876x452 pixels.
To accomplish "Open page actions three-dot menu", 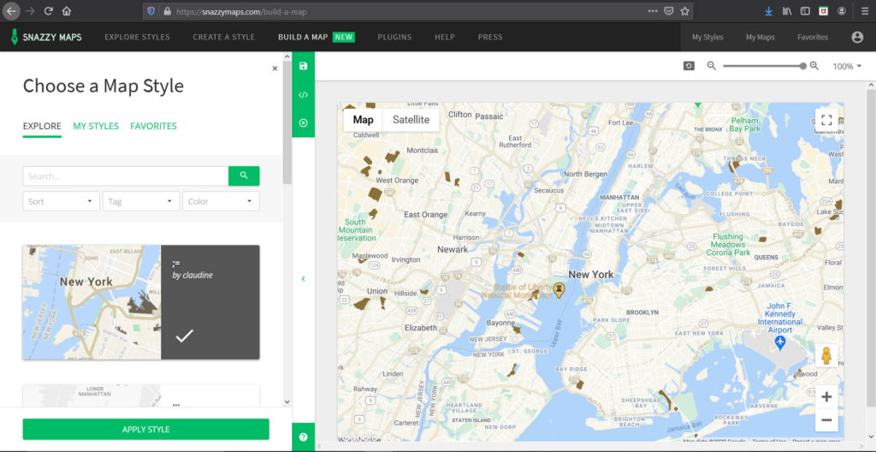I will tap(653, 10).
